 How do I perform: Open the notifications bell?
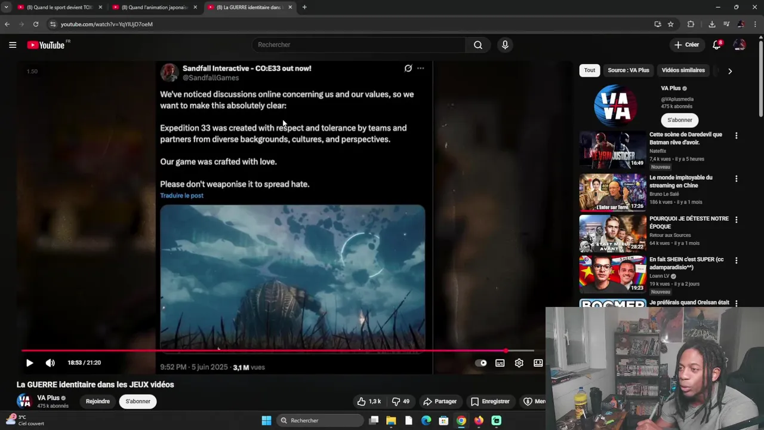[x=717, y=45]
